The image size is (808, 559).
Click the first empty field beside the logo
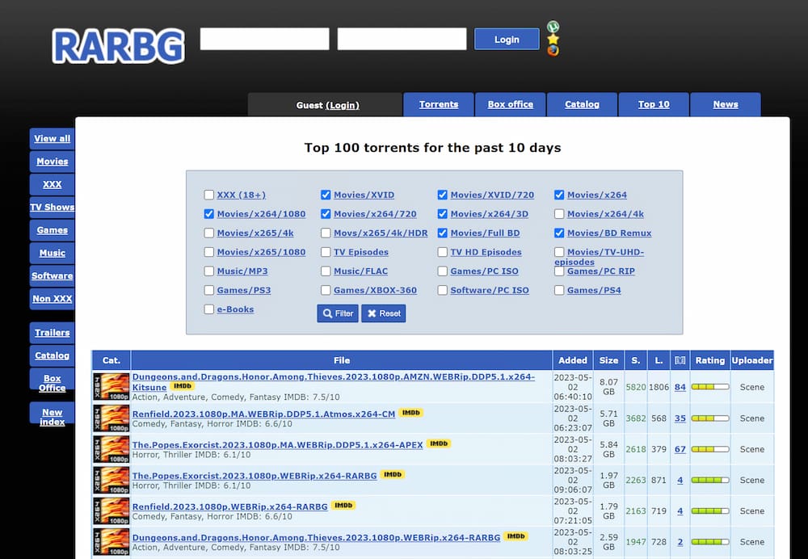tap(264, 39)
